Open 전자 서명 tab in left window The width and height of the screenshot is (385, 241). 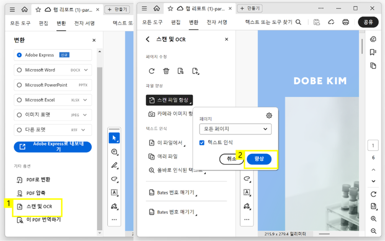click(85, 23)
